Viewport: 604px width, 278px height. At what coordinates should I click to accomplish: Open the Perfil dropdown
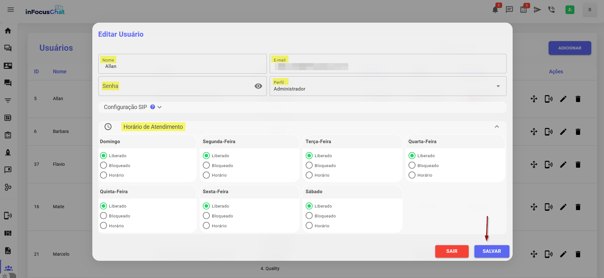pyautogui.click(x=388, y=86)
